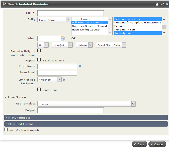This screenshot has height=149, width=169.
Task: Uncheck the Send email checkbox
Action: (x=39, y=89)
